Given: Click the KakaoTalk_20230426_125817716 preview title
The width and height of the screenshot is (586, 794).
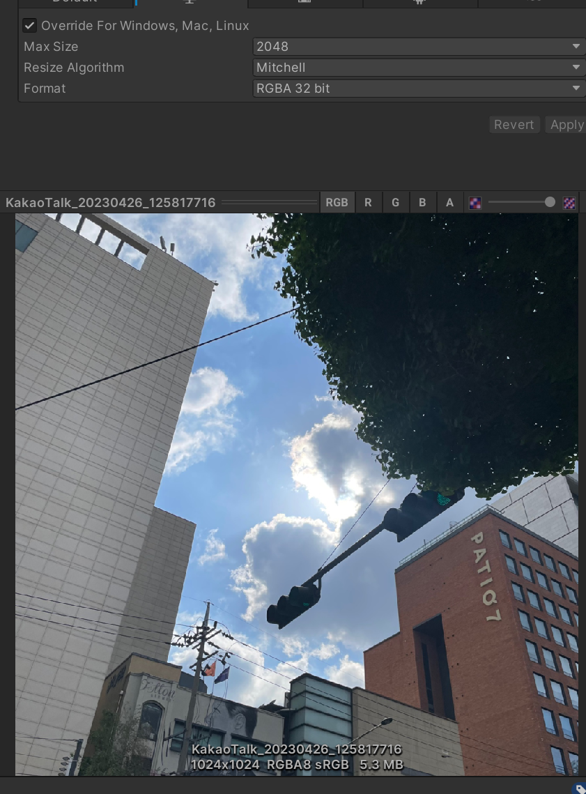Looking at the screenshot, I should [110, 203].
